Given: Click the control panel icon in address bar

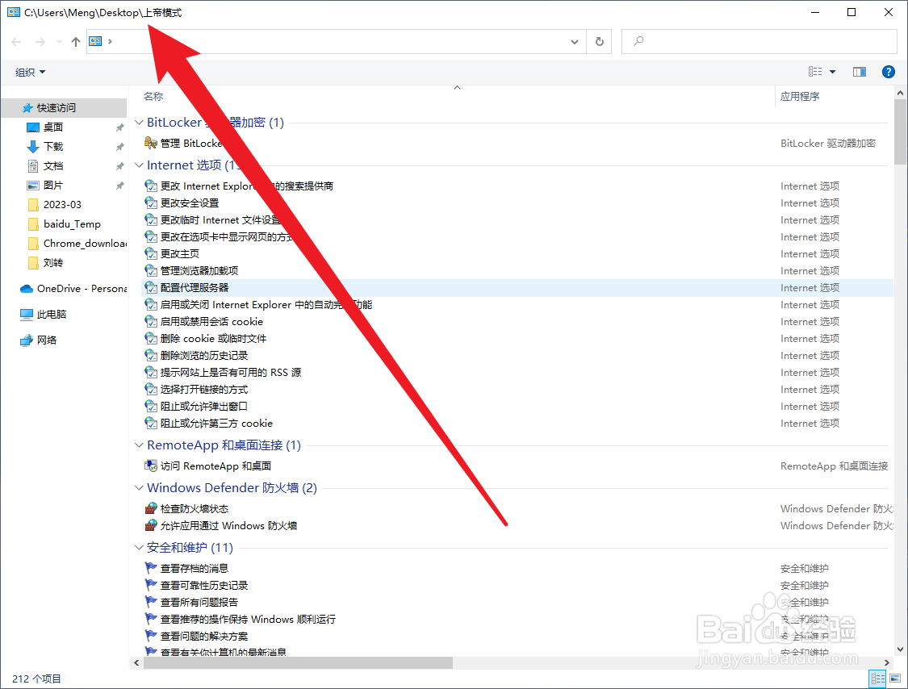Looking at the screenshot, I should pyautogui.click(x=95, y=41).
